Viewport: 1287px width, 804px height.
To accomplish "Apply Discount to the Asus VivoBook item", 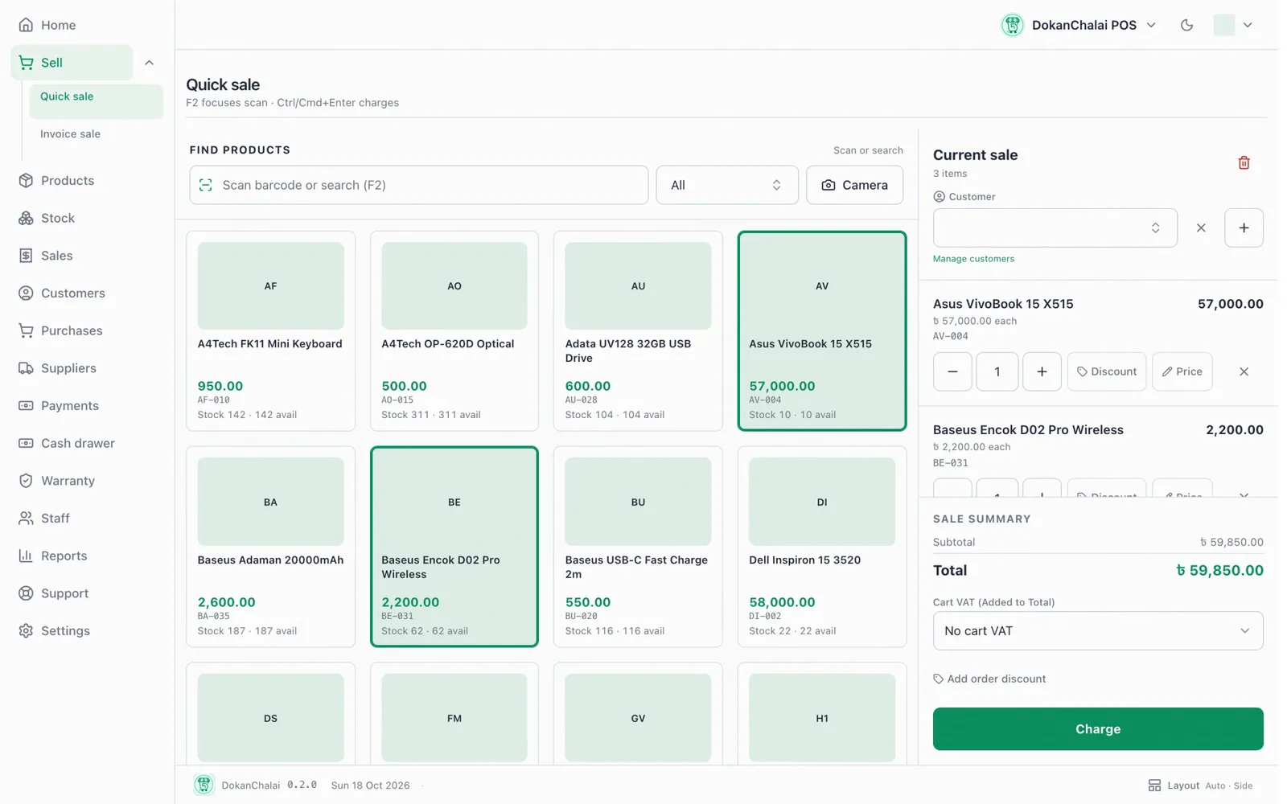I will pyautogui.click(x=1107, y=371).
